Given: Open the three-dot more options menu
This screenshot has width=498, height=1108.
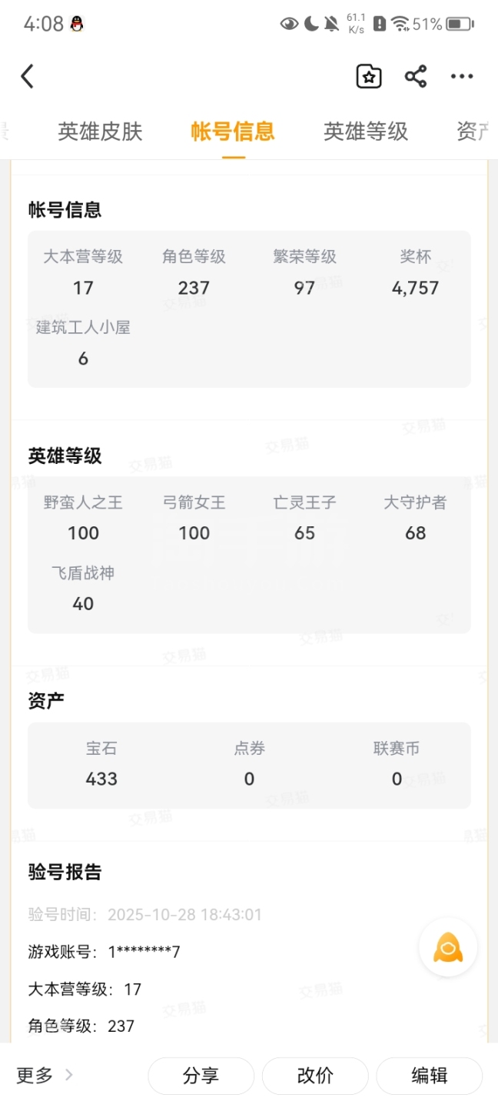Looking at the screenshot, I should pyautogui.click(x=462, y=76).
